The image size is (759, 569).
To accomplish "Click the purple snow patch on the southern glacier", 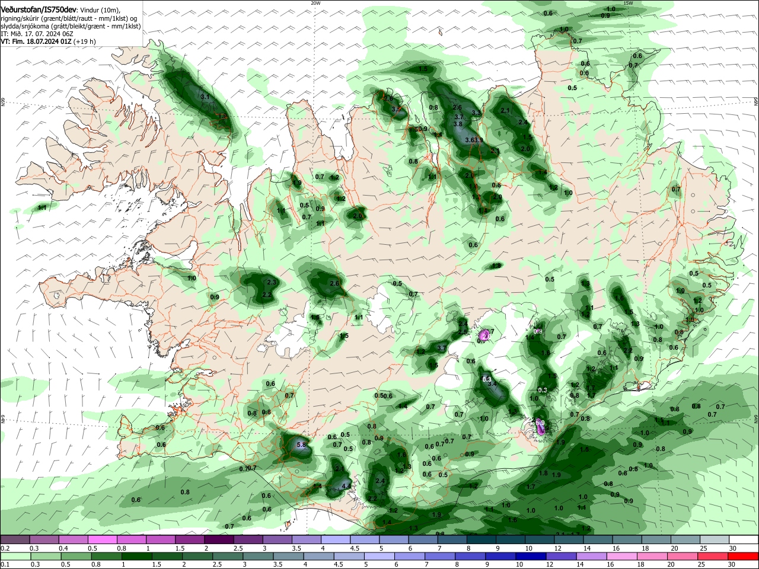I will pos(541,426).
